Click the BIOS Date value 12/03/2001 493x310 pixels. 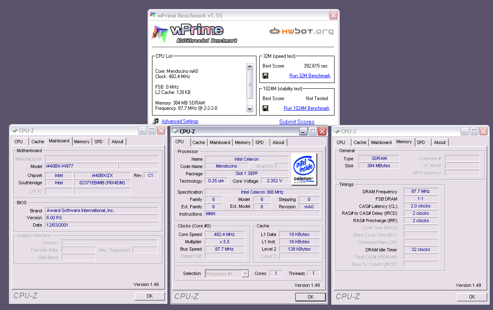(x=102, y=225)
